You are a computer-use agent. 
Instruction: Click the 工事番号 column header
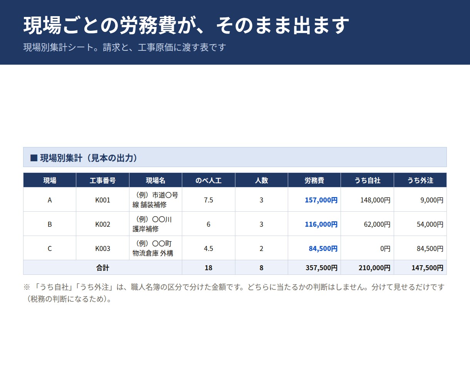click(102, 180)
